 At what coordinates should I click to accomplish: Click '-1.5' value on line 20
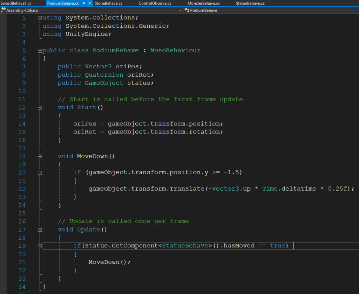click(x=231, y=172)
